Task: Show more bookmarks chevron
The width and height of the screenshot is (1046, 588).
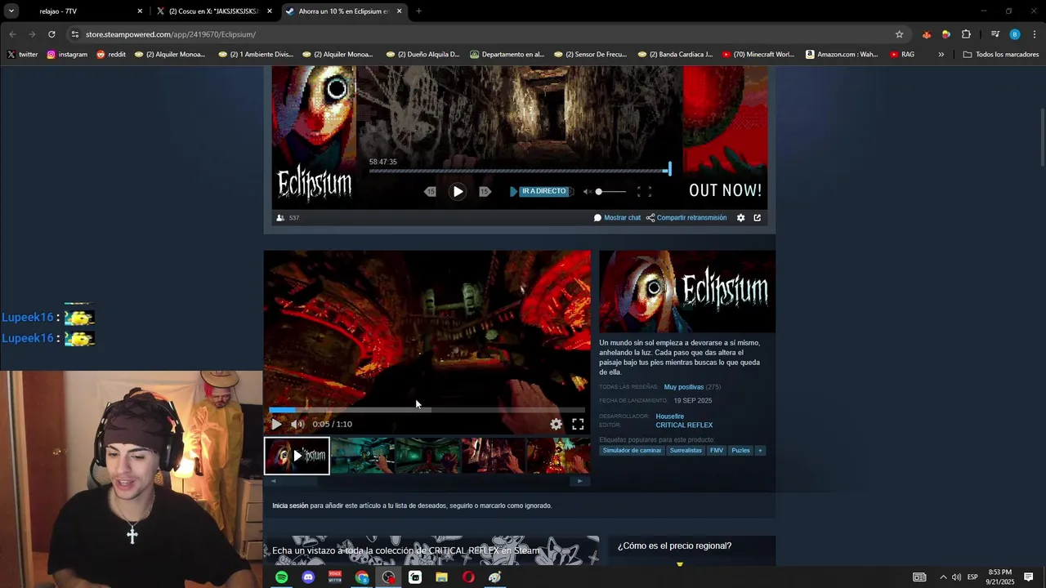Action: (941, 55)
